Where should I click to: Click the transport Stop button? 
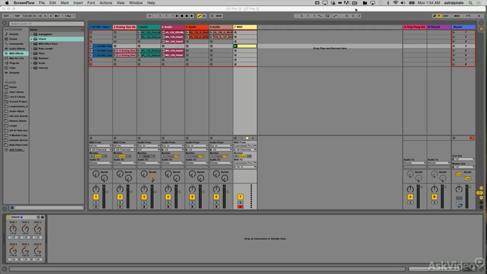[x=182, y=16]
